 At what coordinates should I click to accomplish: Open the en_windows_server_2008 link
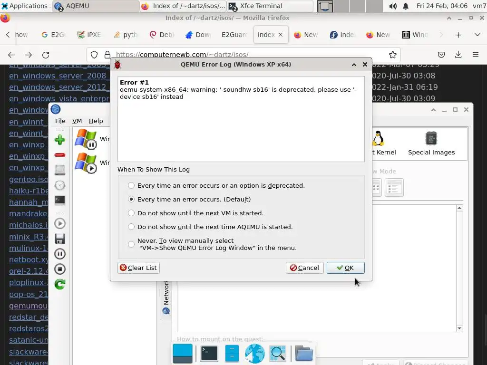pyautogui.click(x=59, y=76)
